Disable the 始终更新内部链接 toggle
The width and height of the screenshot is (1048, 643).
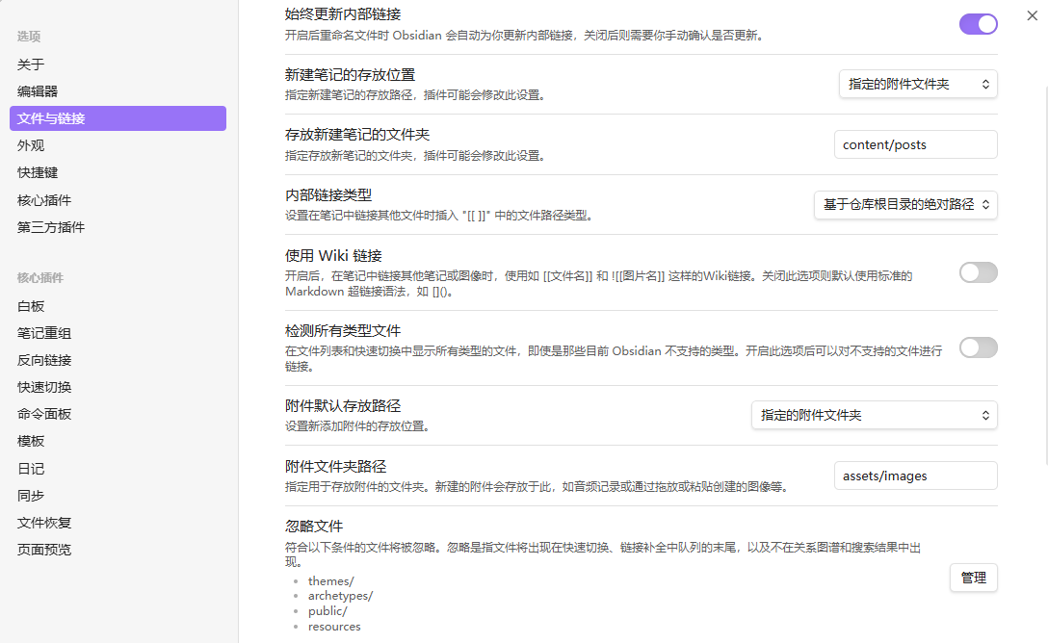(978, 24)
